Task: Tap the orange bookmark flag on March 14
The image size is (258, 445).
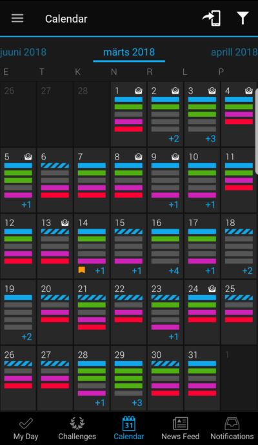Action: [x=82, y=270]
